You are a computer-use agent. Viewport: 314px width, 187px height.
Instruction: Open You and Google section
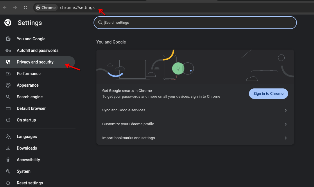tap(37, 39)
